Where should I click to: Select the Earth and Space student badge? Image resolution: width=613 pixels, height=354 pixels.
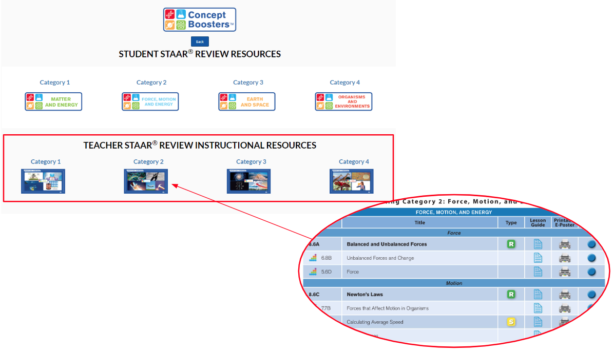[x=247, y=101]
